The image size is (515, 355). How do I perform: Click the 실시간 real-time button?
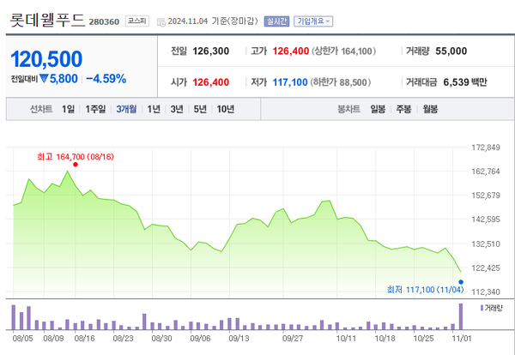276,21
